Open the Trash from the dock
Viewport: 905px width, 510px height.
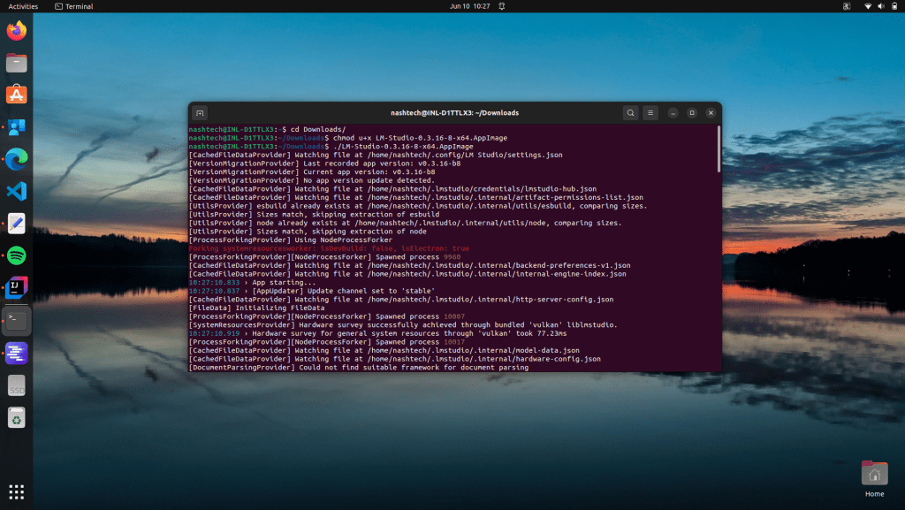click(x=17, y=417)
